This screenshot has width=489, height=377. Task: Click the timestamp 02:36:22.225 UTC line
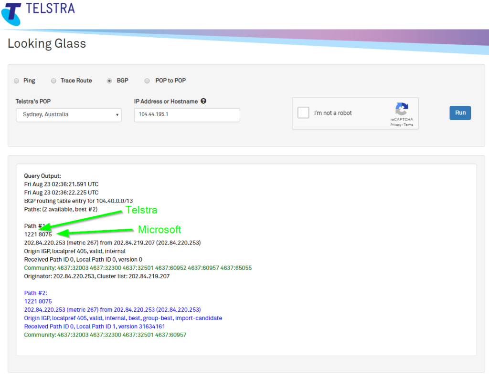click(61, 193)
